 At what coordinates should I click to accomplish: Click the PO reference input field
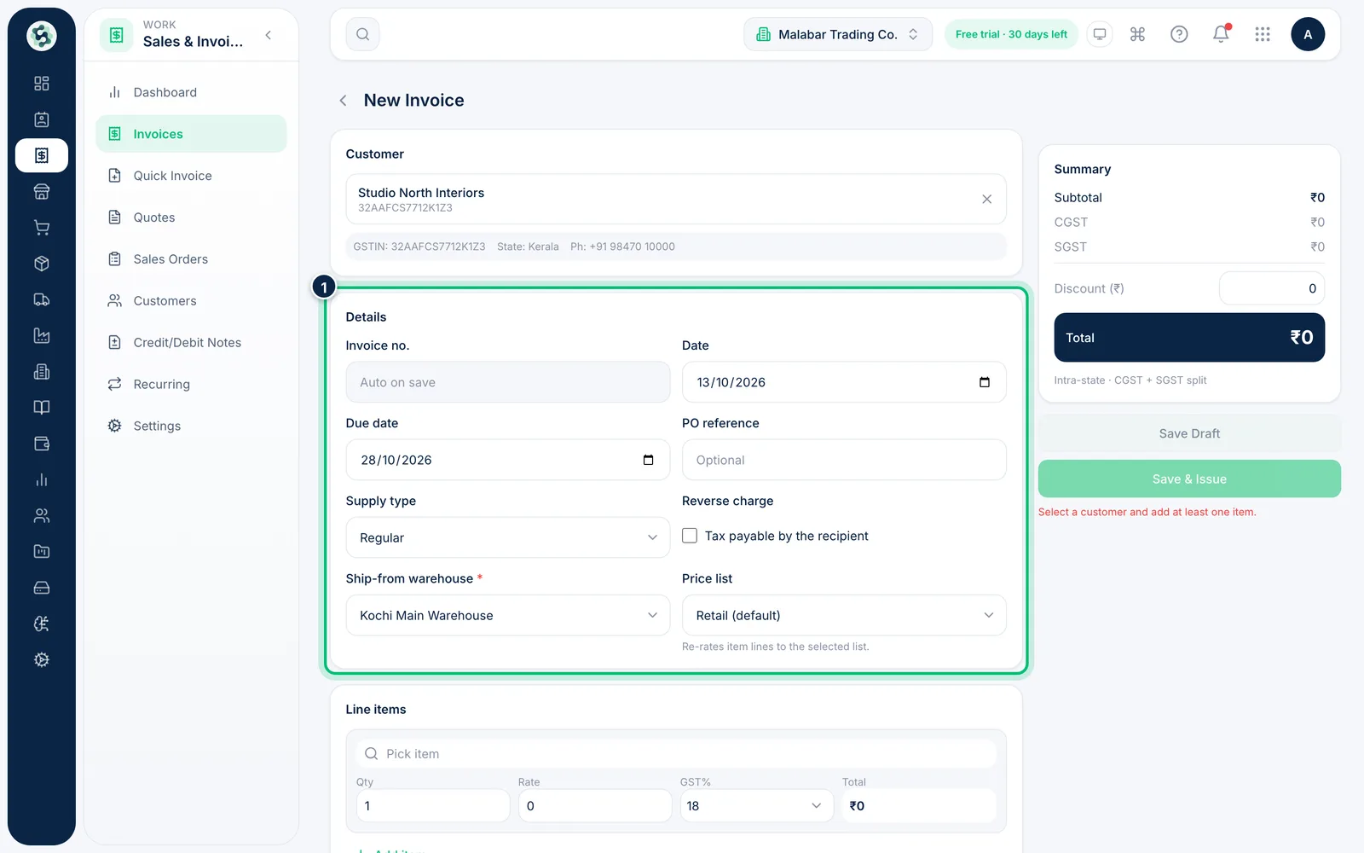point(844,460)
